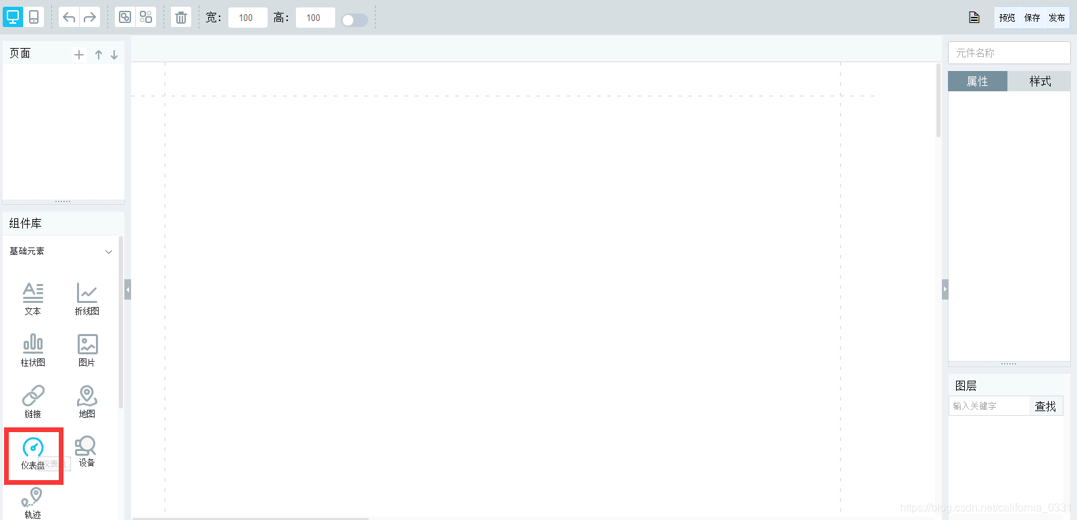Select the 轨迹 track component

click(32, 503)
